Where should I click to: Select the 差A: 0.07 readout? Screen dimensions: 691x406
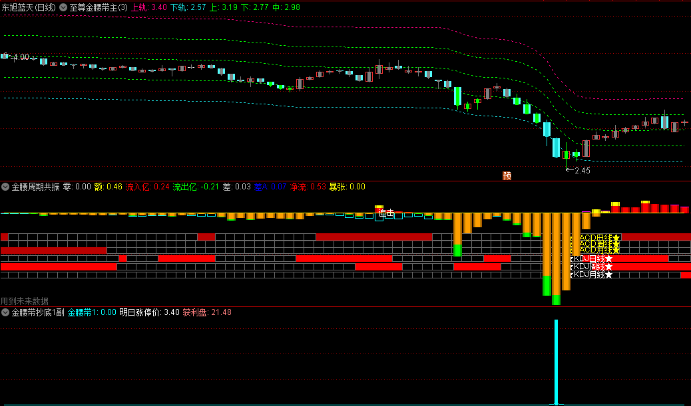click(270, 187)
